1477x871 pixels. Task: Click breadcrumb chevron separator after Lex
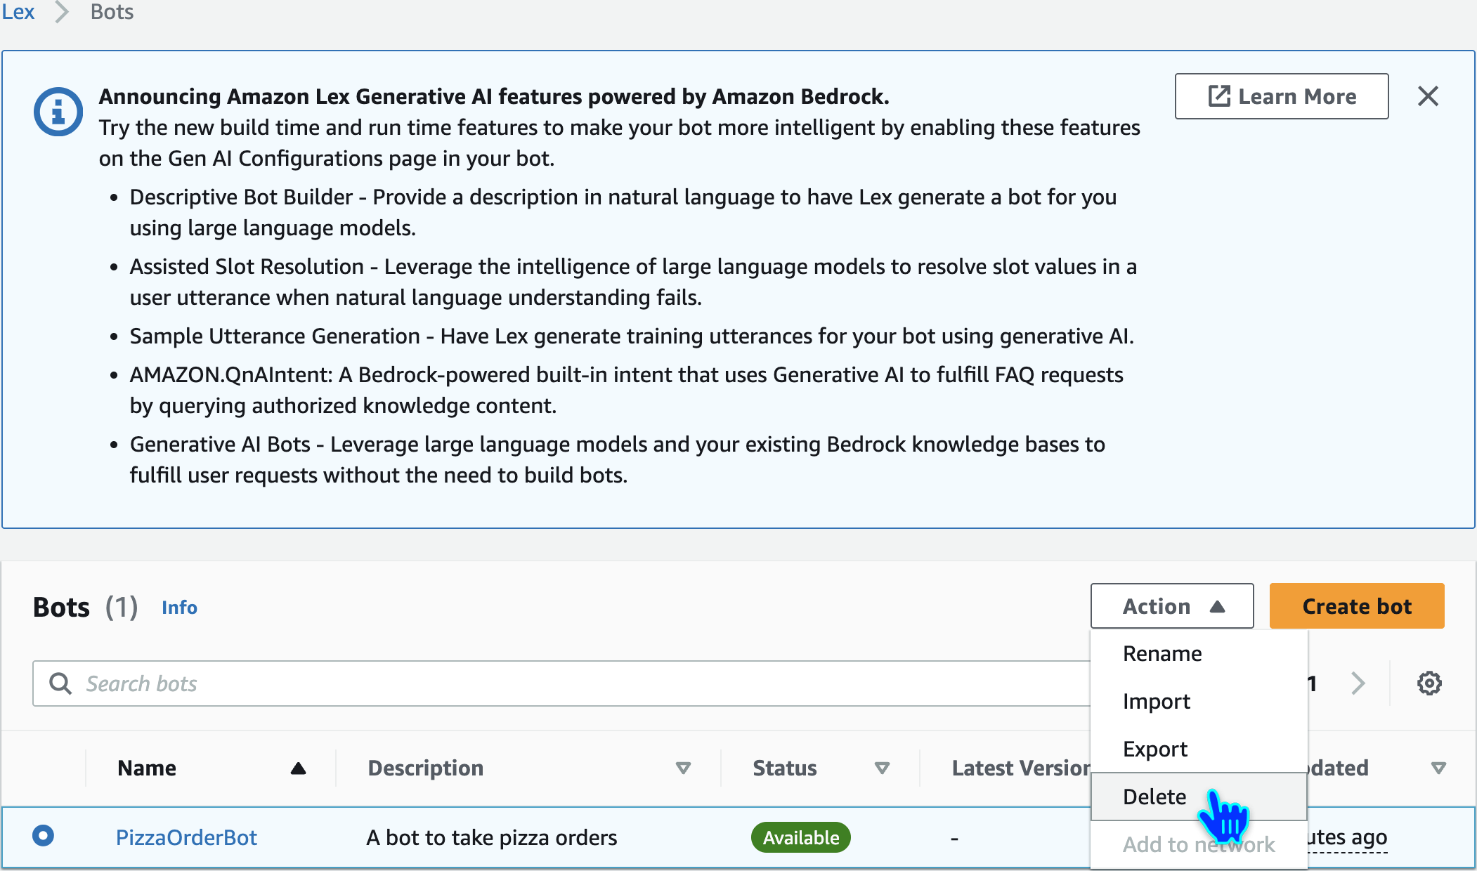point(62,12)
